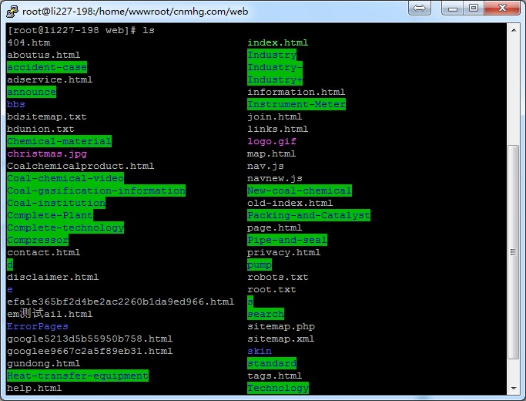Click the Heat-transfer-equipment directory entry

click(77, 376)
